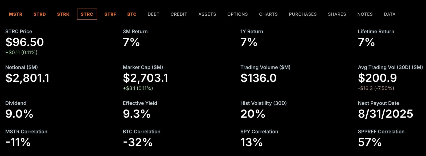Open the BTC tab
Viewport: 426px width, 156px height.
(x=132, y=14)
